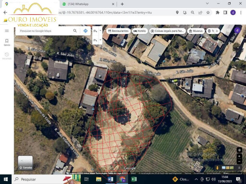This screenshot has width=246, height=184.
Task: Share this page via address bar icon
Action: (200, 12)
